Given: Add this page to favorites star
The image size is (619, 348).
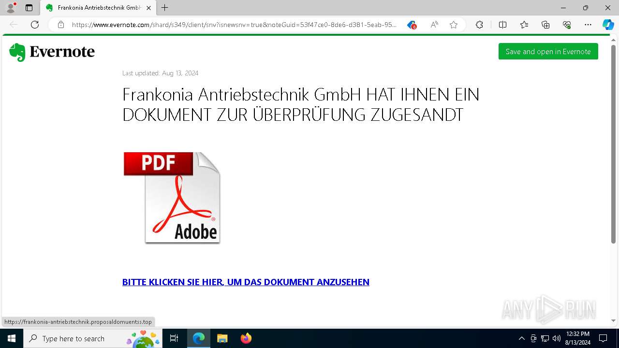Looking at the screenshot, I should pyautogui.click(x=454, y=25).
